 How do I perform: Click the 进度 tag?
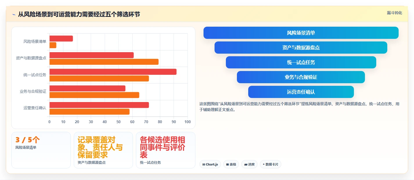pyautogui.click(x=249, y=164)
